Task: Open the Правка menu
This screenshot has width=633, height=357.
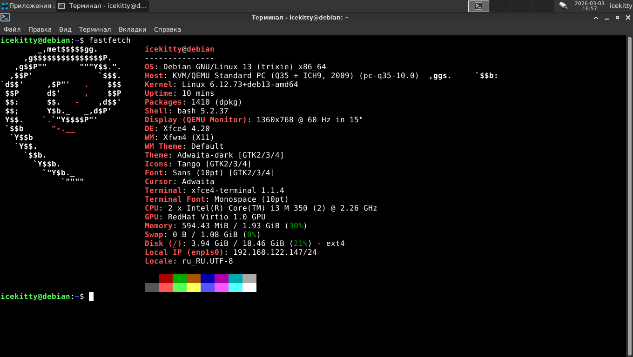Action: click(40, 29)
